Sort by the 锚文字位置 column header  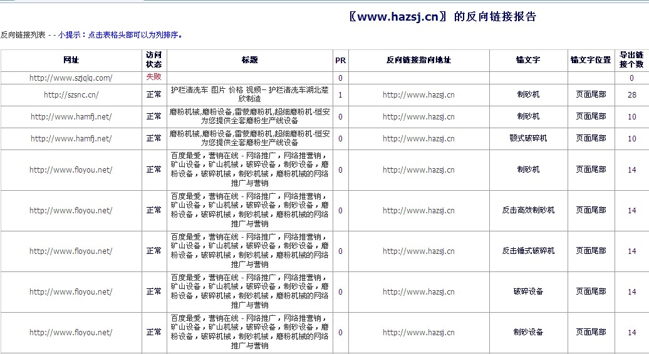point(591,60)
